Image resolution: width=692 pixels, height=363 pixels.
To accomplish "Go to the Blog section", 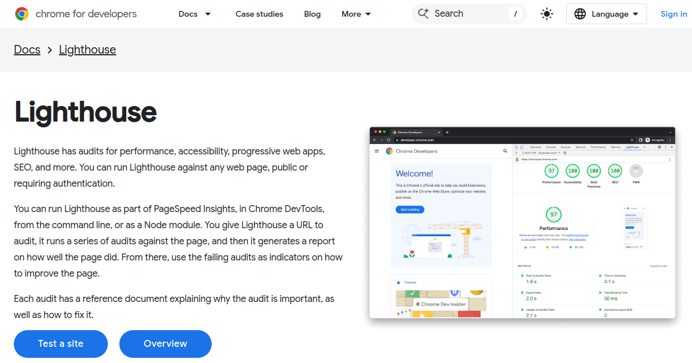I will (x=313, y=14).
